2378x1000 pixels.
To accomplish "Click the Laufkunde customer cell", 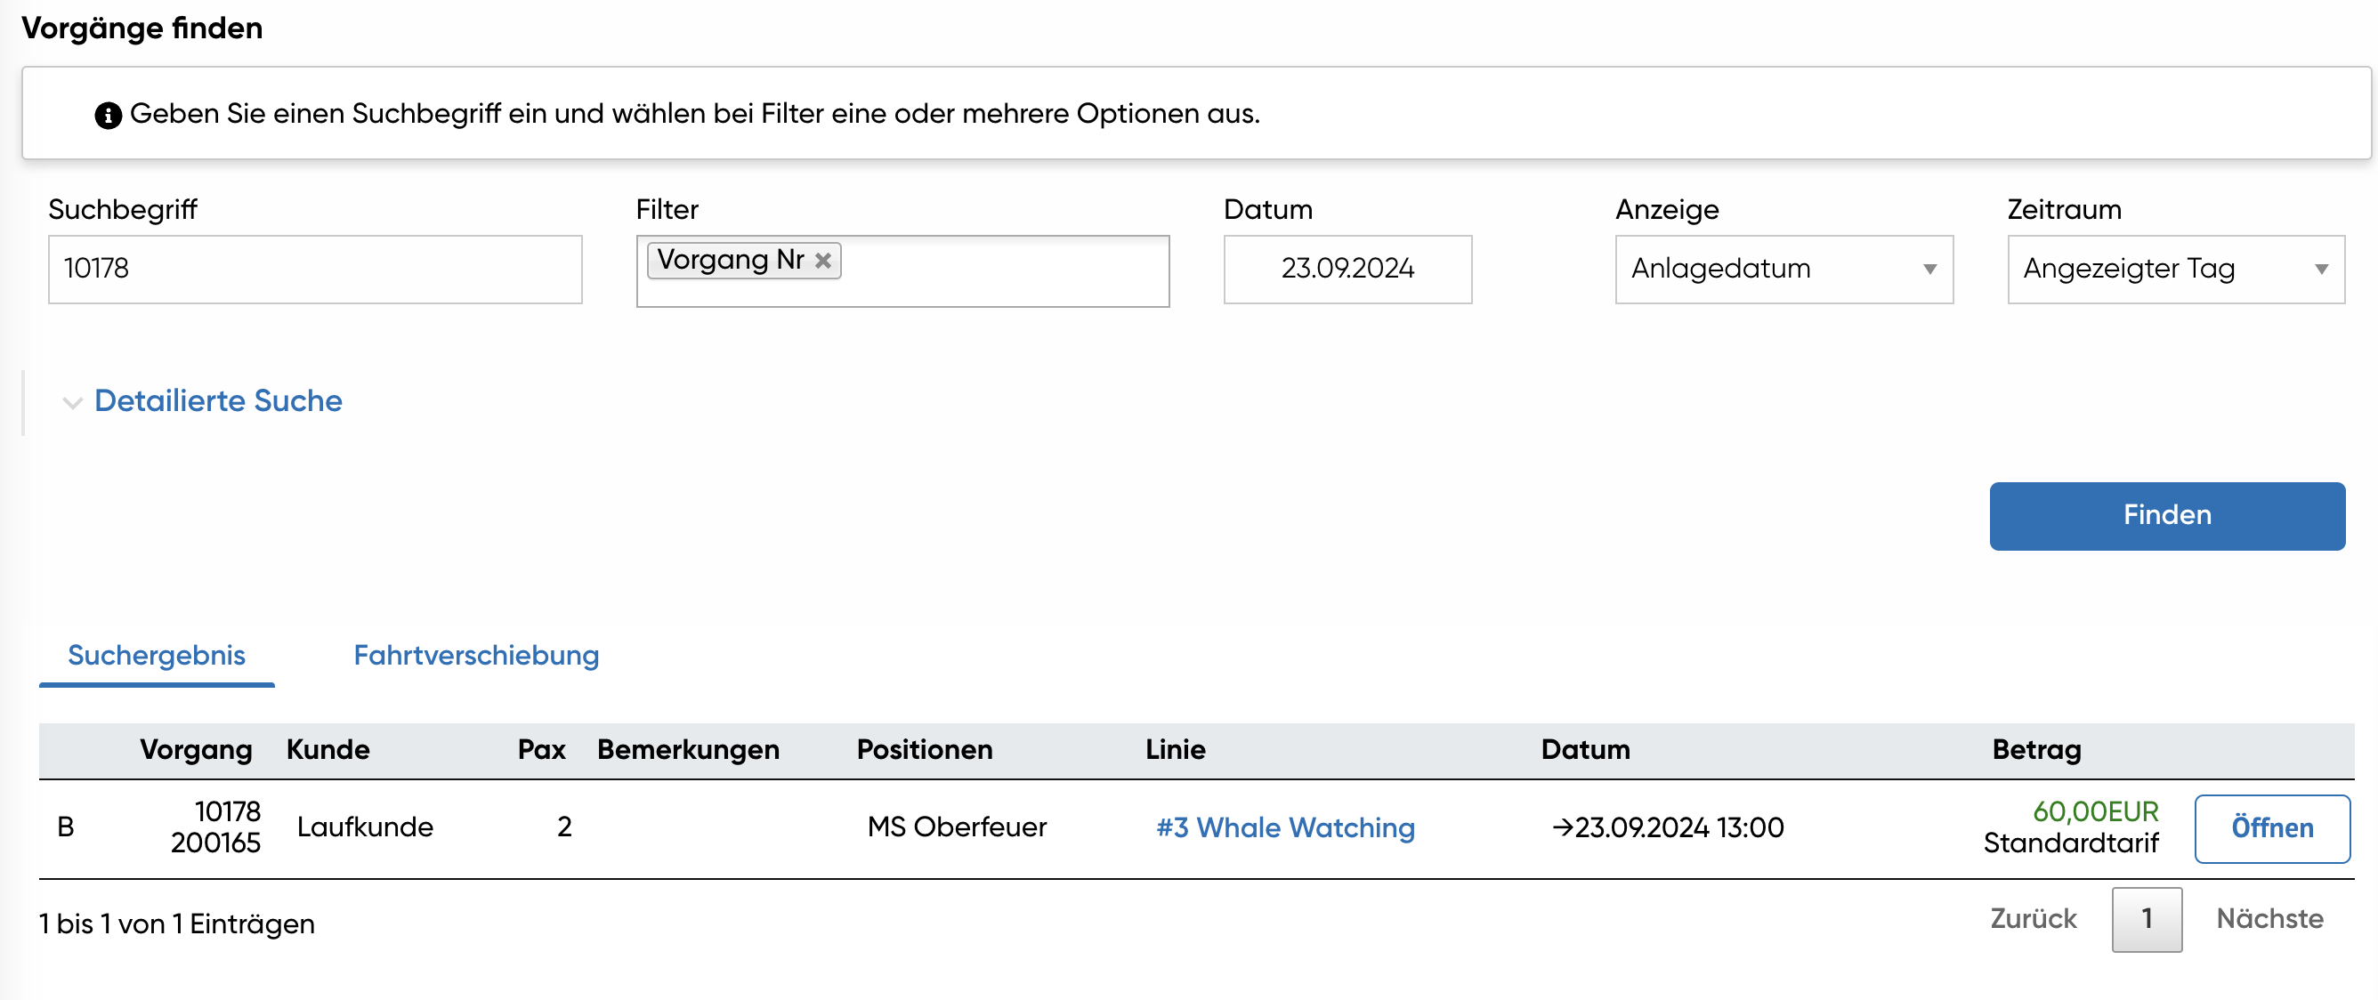I will pyautogui.click(x=365, y=827).
